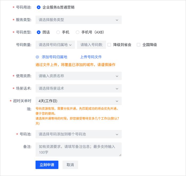Screen dimensions: 186x176
Task: Submit with the 立刻申请 button
Action: pyautogui.click(x=47, y=165)
